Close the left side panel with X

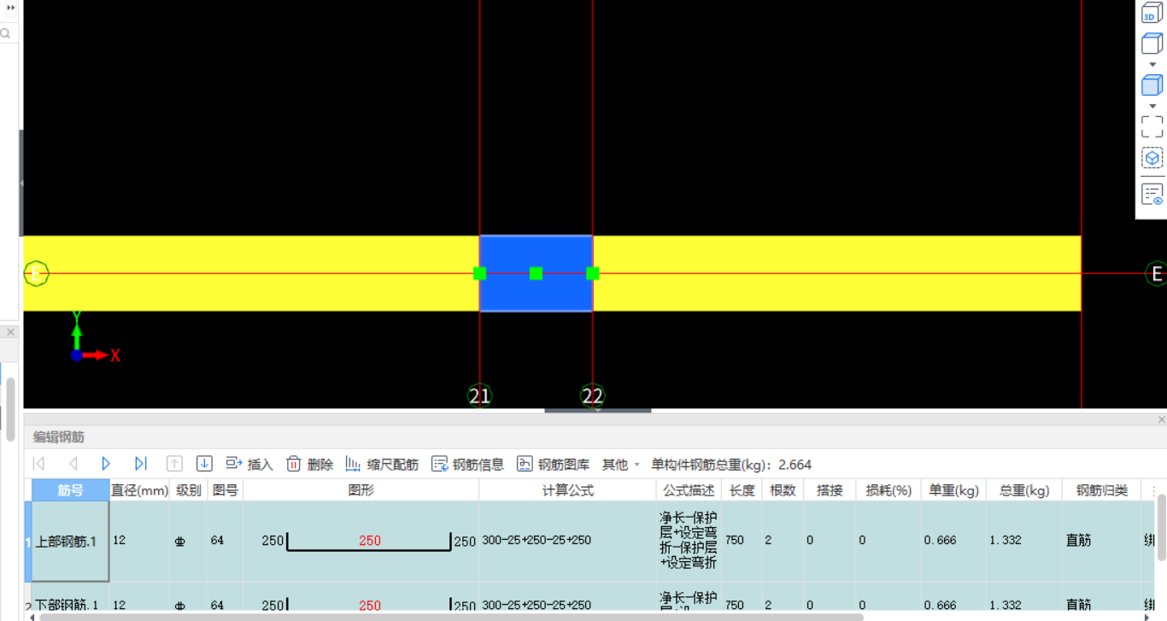[11, 331]
